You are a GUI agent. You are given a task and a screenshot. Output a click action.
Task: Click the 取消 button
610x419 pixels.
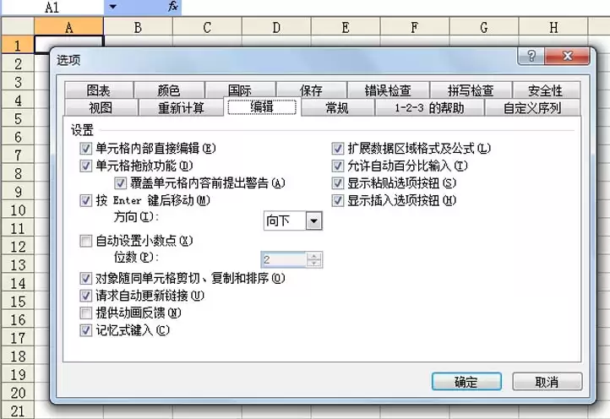[x=547, y=382]
